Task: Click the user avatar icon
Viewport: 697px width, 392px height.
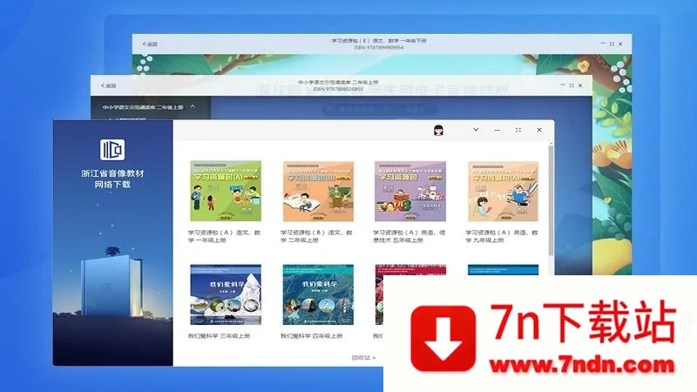Action: point(438,130)
